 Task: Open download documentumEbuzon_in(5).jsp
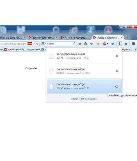point(84,86)
